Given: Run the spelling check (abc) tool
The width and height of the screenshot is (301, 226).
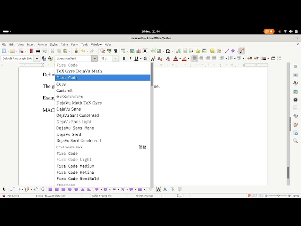Looking at the screenshot, I should click(x=109, y=51).
